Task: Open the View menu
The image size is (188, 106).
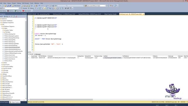Action: (5, 3)
